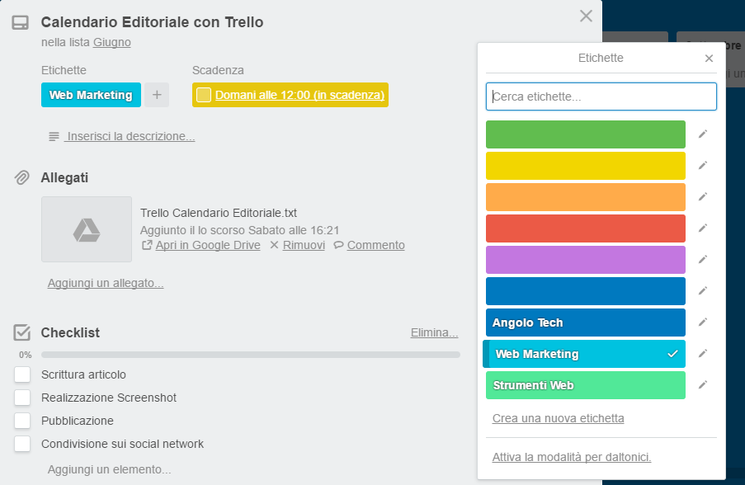Click the card icon beside the title
The image size is (745, 485).
tap(21, 23)
